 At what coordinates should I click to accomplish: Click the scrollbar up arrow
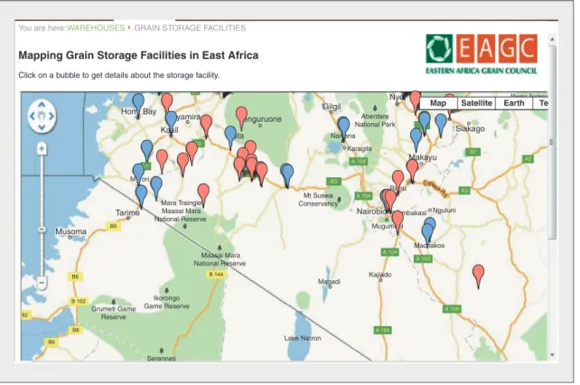pyautogui.click(x=552, y=39)
